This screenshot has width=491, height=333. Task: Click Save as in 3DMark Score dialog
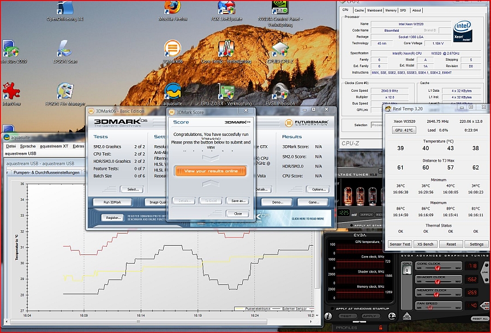point(238,201)
